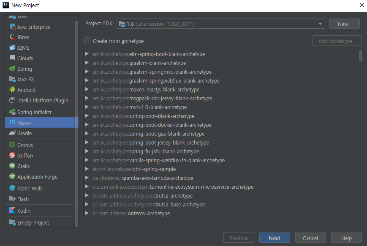367x246 pixels.
Task: Enable Create from archetype checkbox
Action: click(87, 40)
